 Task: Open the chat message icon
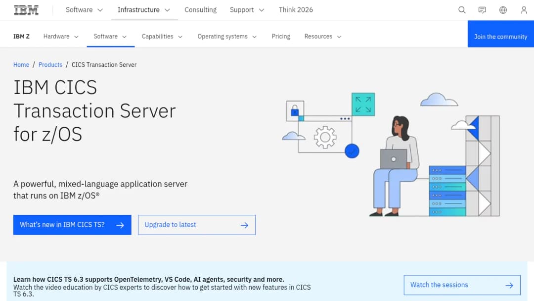click(x=482, y=10)
